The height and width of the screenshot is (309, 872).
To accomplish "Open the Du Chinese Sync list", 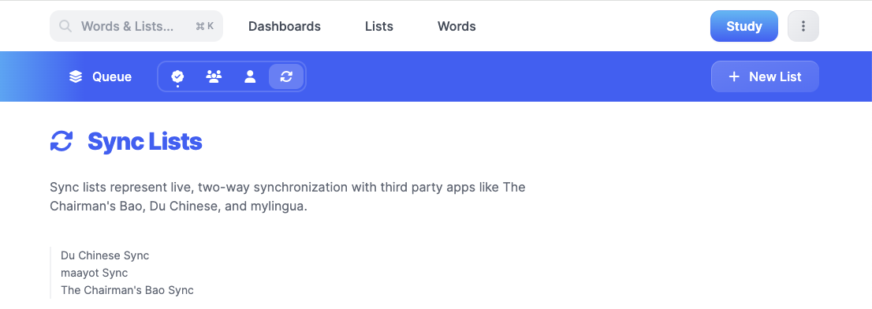I will (105, 255).
